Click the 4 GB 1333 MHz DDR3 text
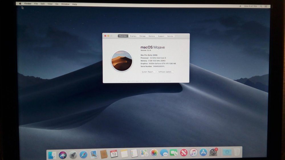This screenshot has width=285, height=160. 157,61
